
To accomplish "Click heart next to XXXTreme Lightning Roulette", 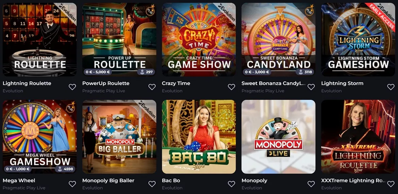I will tap(391, 184).
